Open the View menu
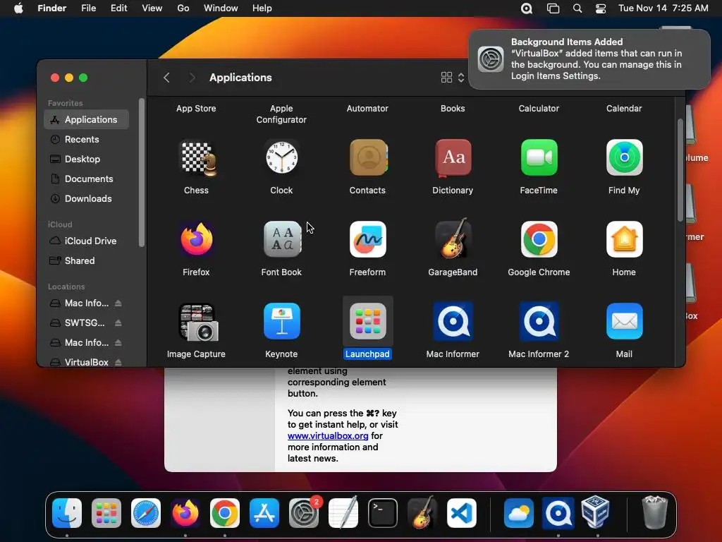This screenshot has width=722, height=542. pyautogui.click(x=152, y=8)
